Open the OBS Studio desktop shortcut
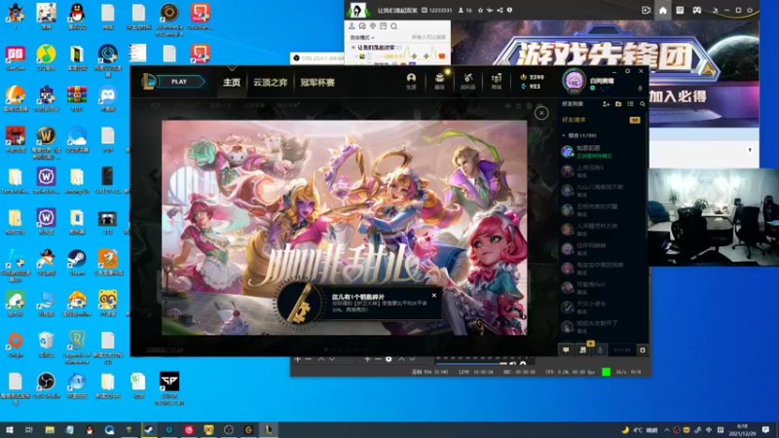779x438 pixels. tap(46, 385)
